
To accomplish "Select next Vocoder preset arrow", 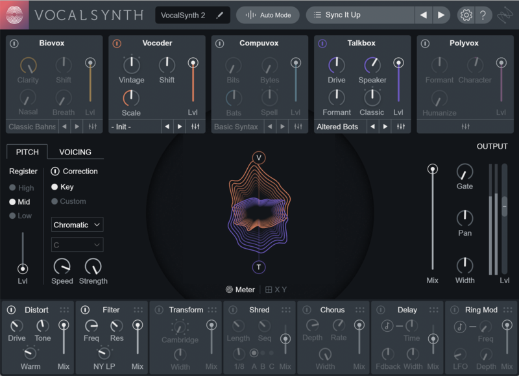I will 180,127.
